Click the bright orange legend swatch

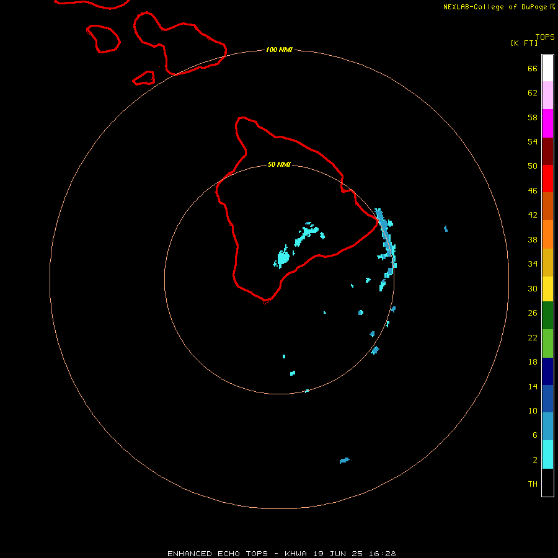click(547, 234)
